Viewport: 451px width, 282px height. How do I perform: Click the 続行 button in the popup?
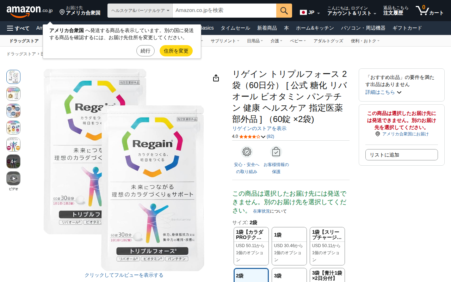tap(146, 51)
